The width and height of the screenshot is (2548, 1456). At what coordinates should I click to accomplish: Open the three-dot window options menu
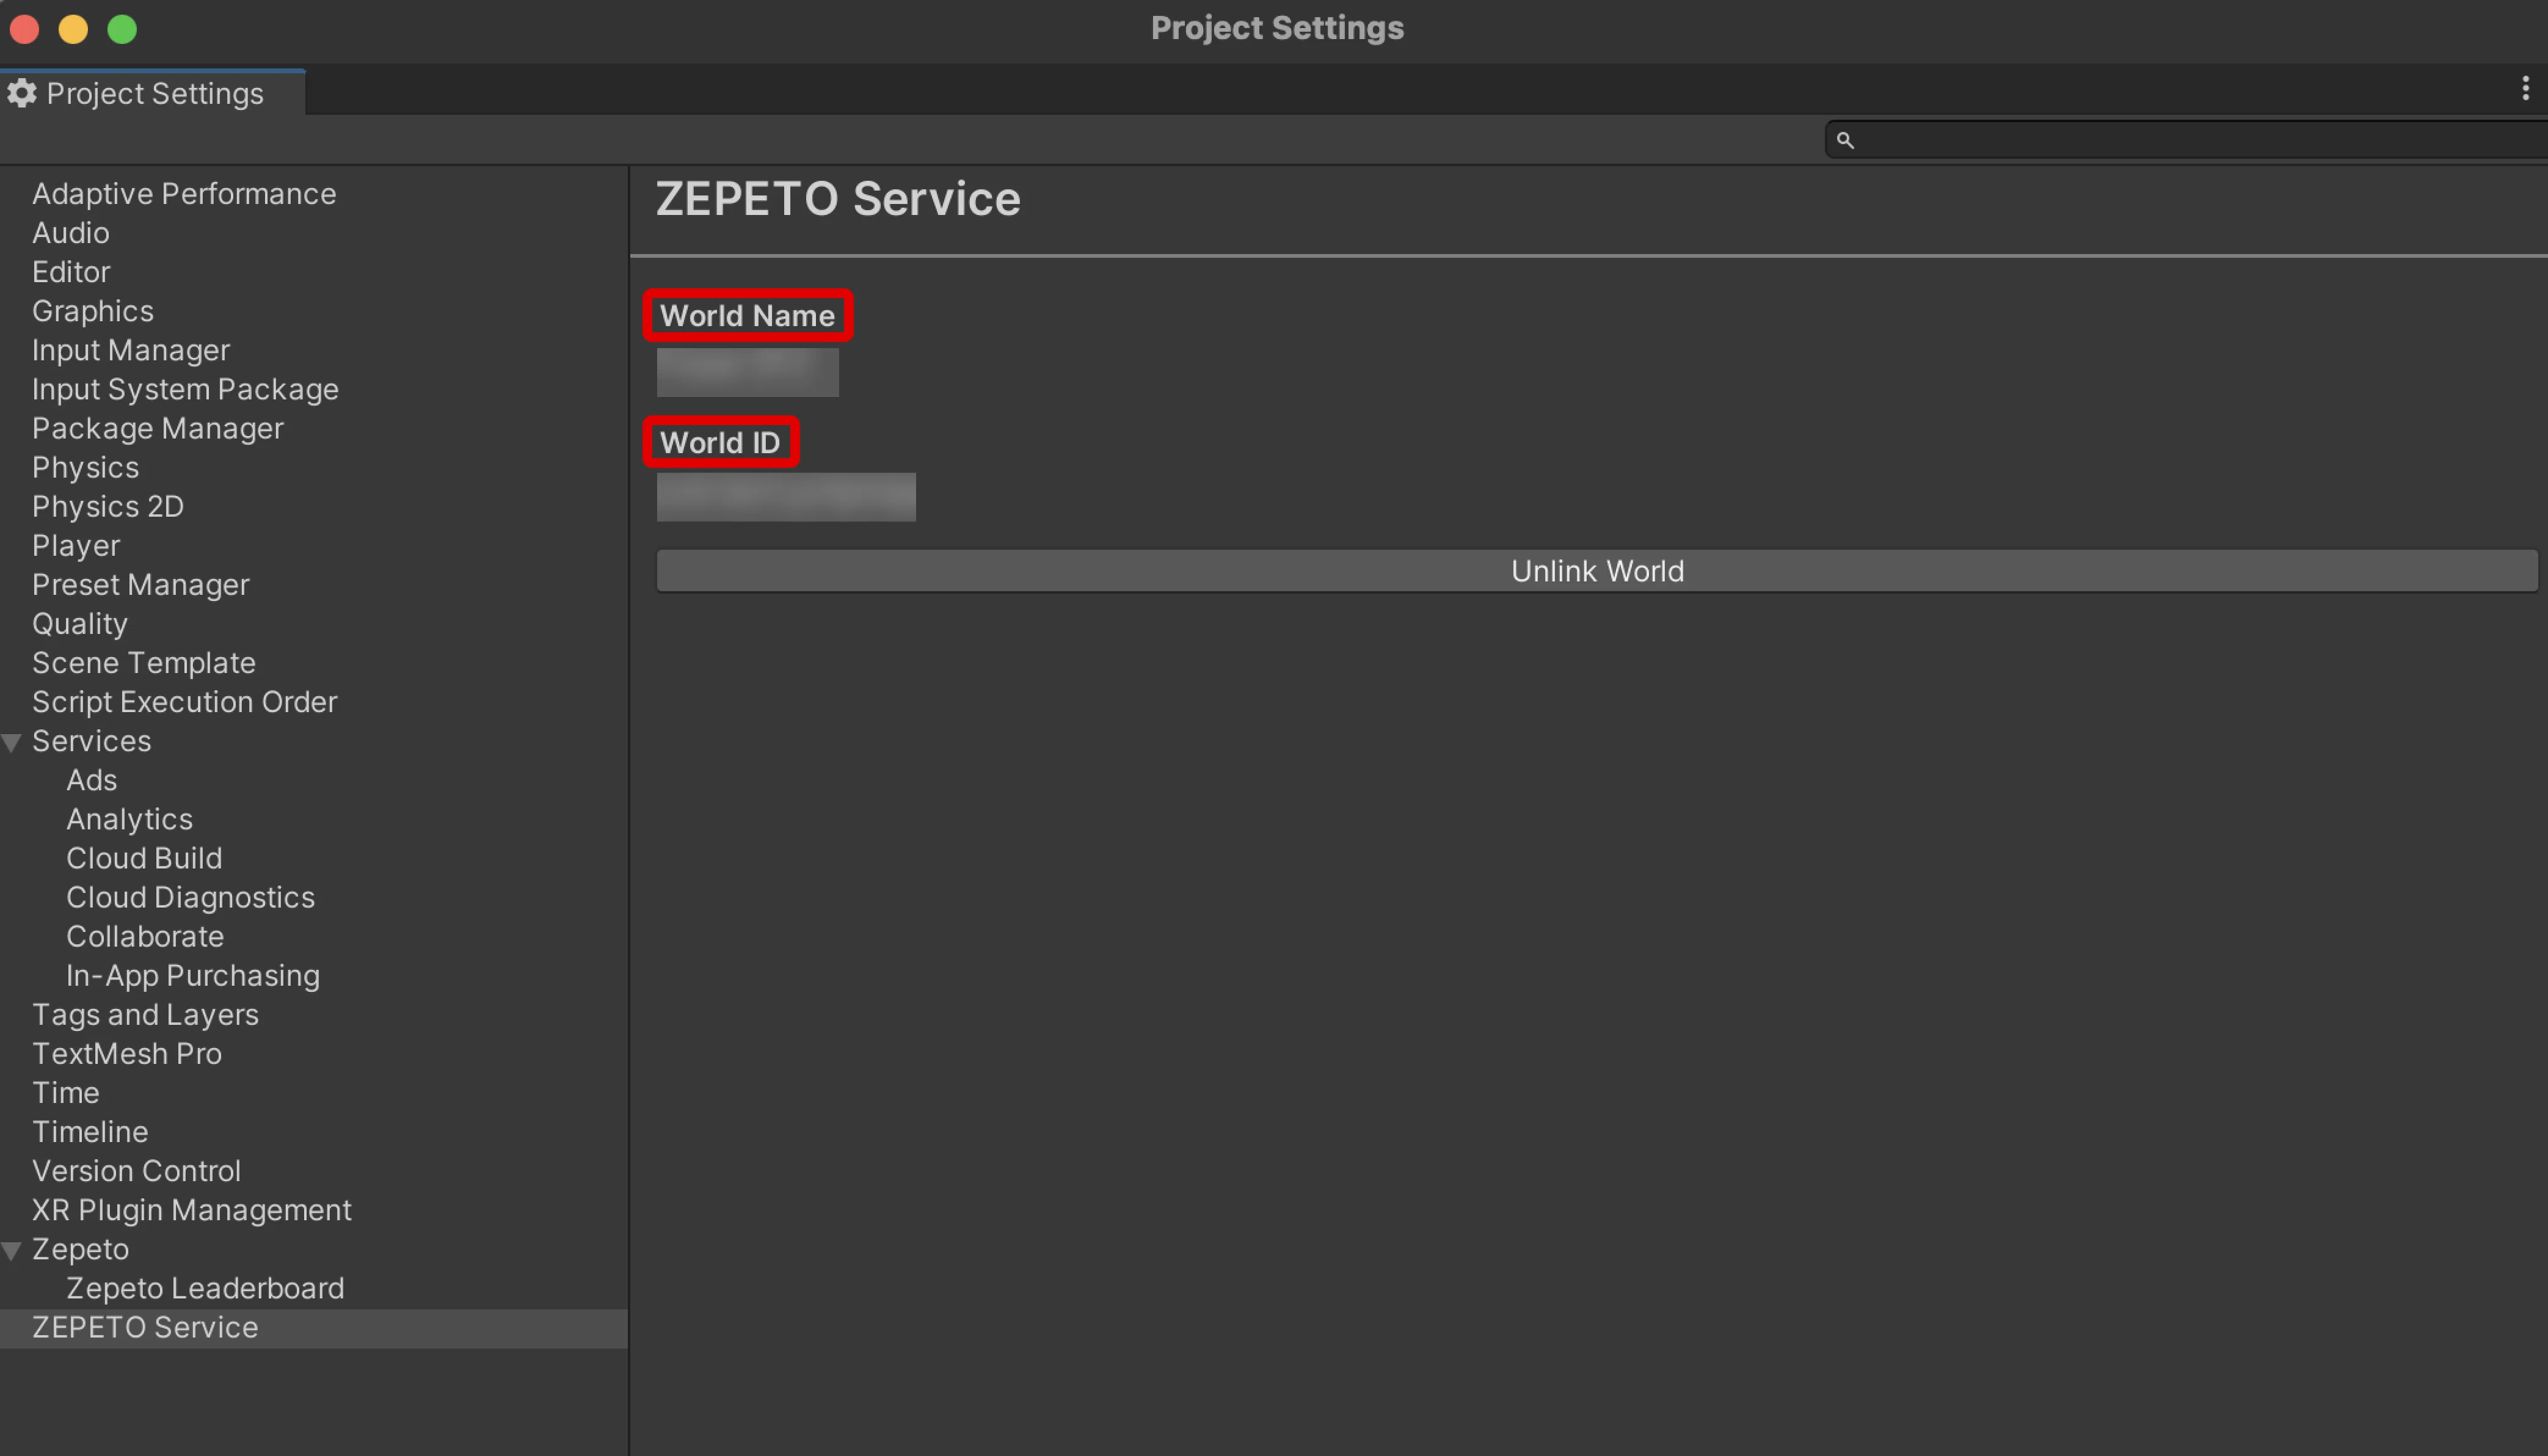[x=2525, y=89]
